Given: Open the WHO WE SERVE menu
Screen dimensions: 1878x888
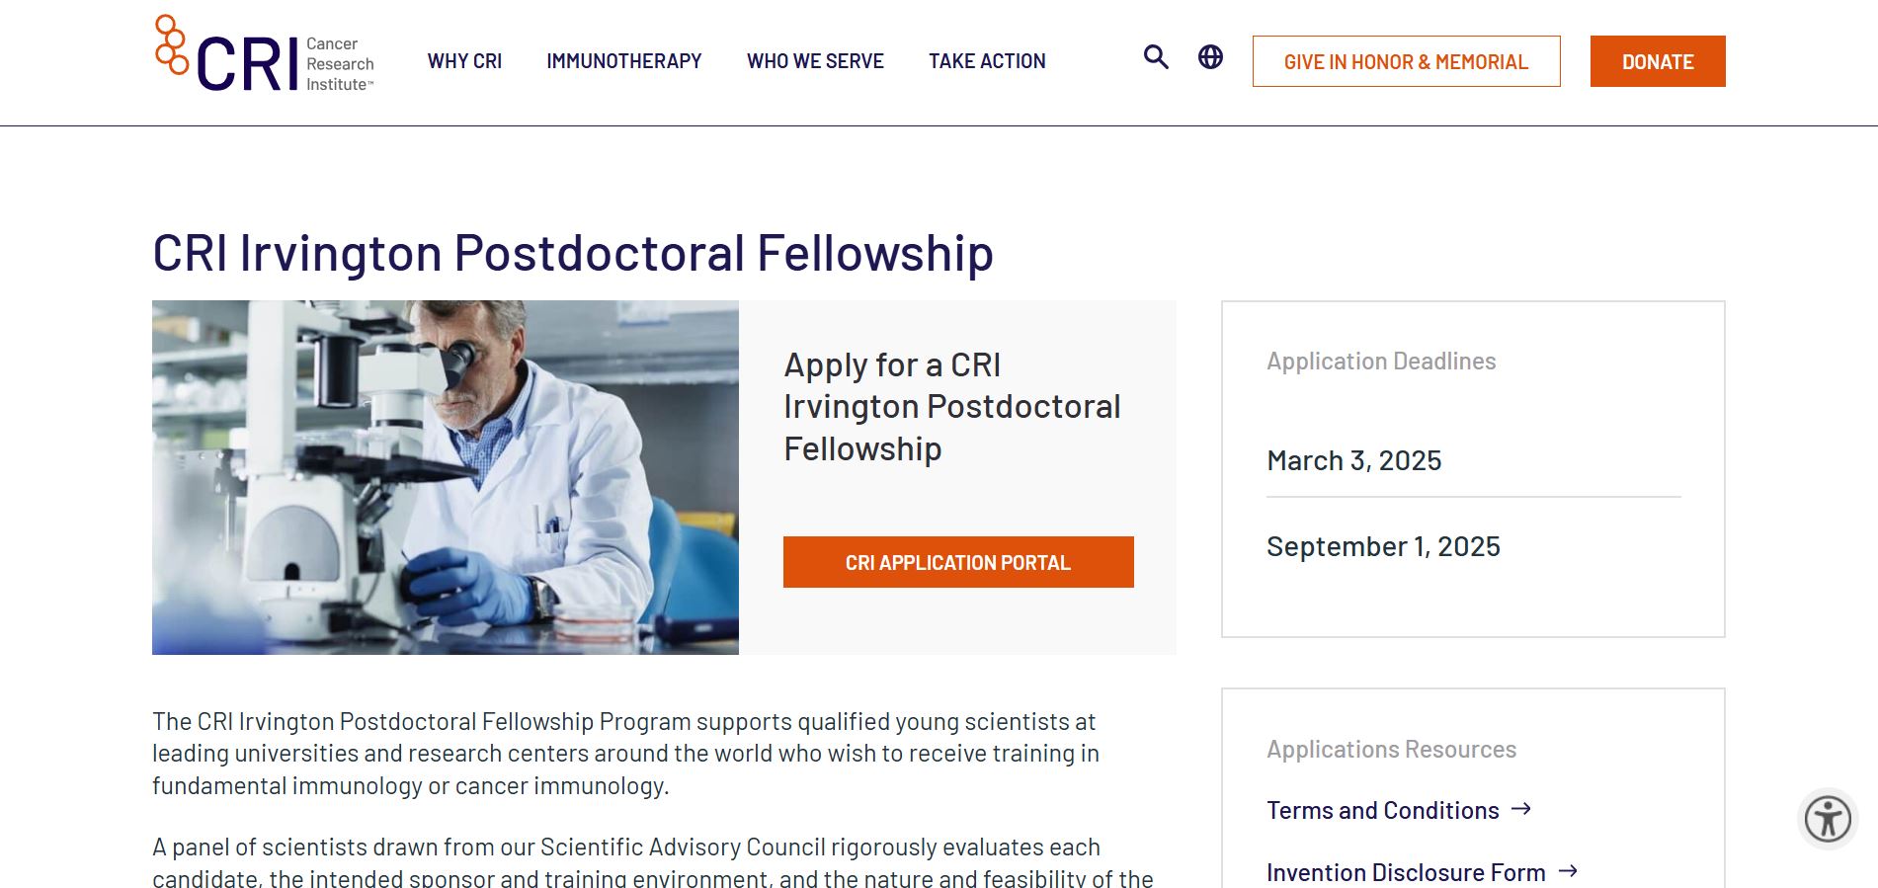Looking at the screenshot, I should tap(815, 61).
